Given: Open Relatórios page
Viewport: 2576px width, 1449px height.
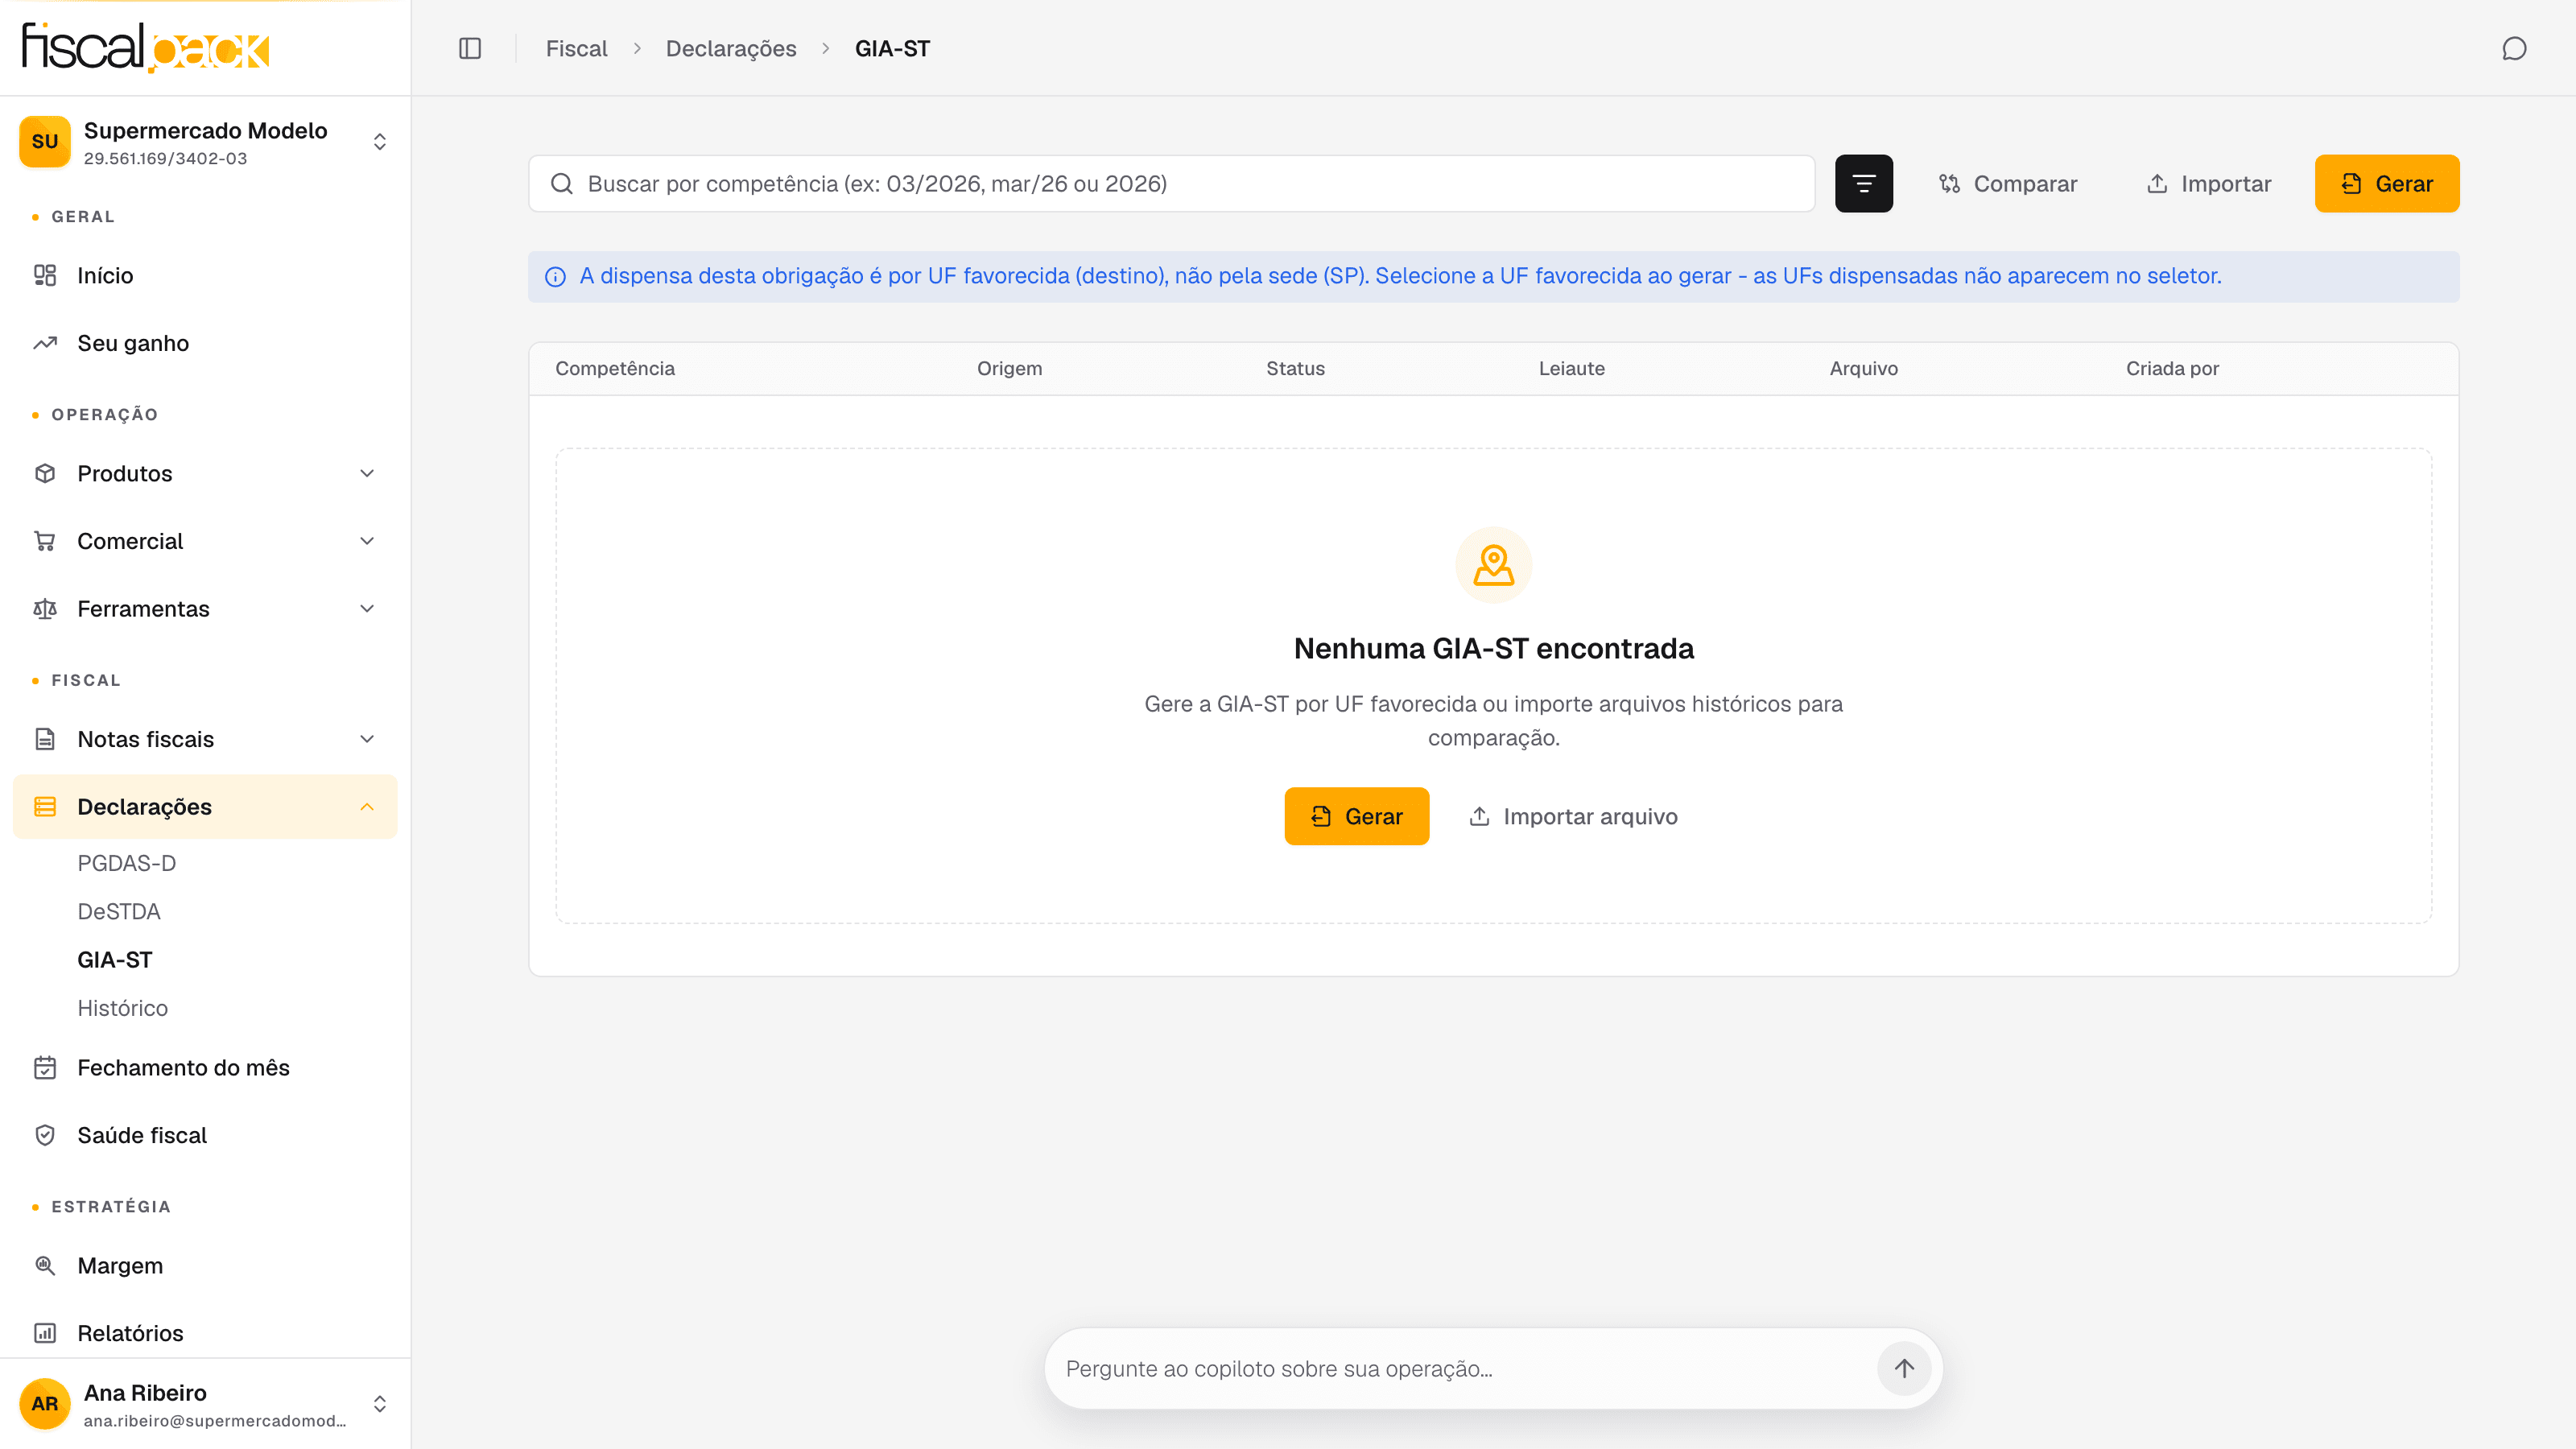Looking at the screenshot, I should click(205, 1333).
